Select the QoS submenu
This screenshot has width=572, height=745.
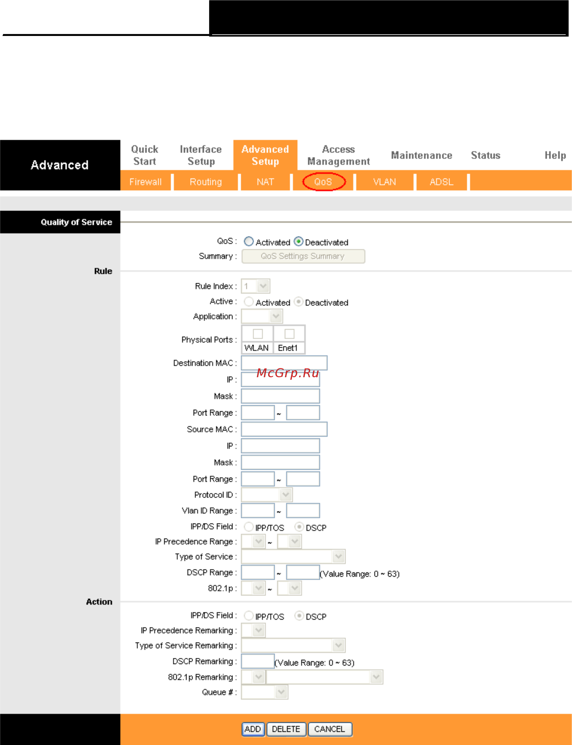[323, 182]
